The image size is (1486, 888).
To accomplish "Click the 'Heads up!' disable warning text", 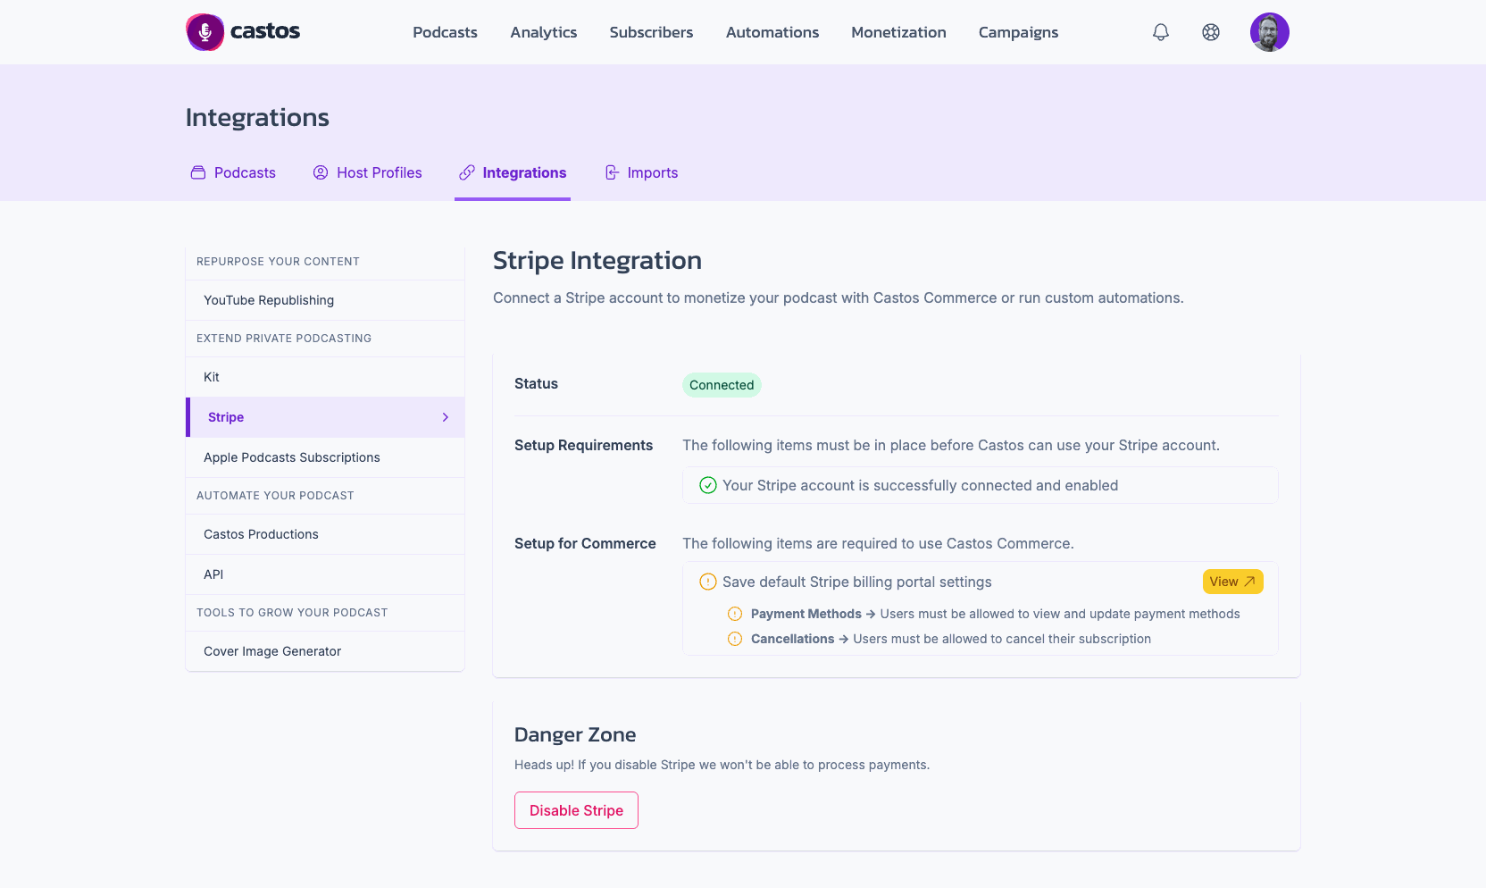I will 722,765.
